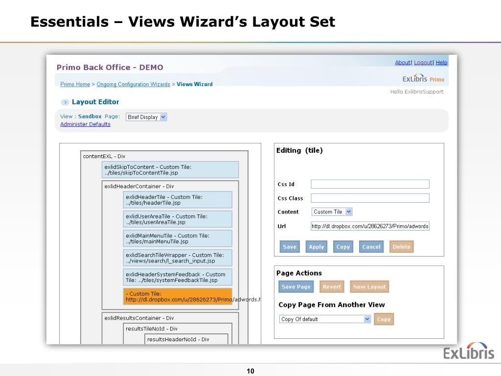Click the Layout Editor arrow icon
Image resolution: width=501 pixels, height=376 pixels.
(65, 102)
